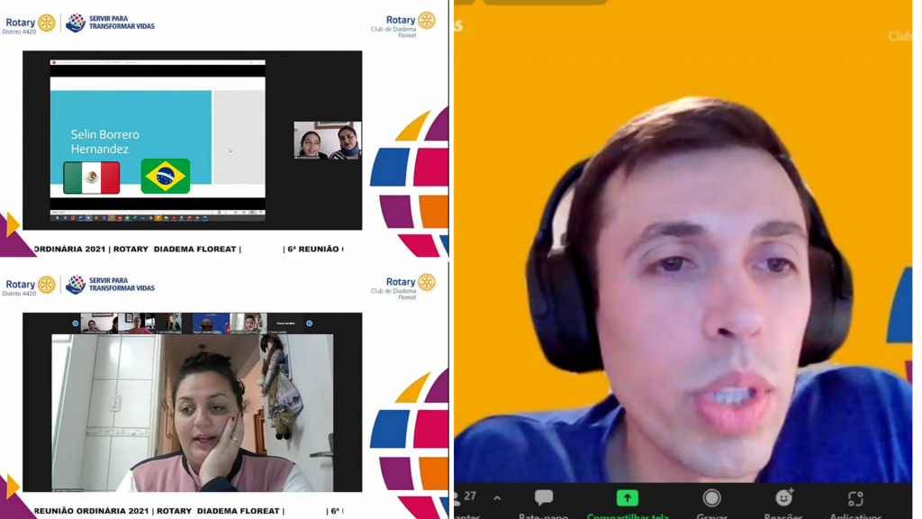The height and width of the screenshot is (519, 922).
Task: Select the two-women webcam thumbnail beside slide
Action: [327, 141]
